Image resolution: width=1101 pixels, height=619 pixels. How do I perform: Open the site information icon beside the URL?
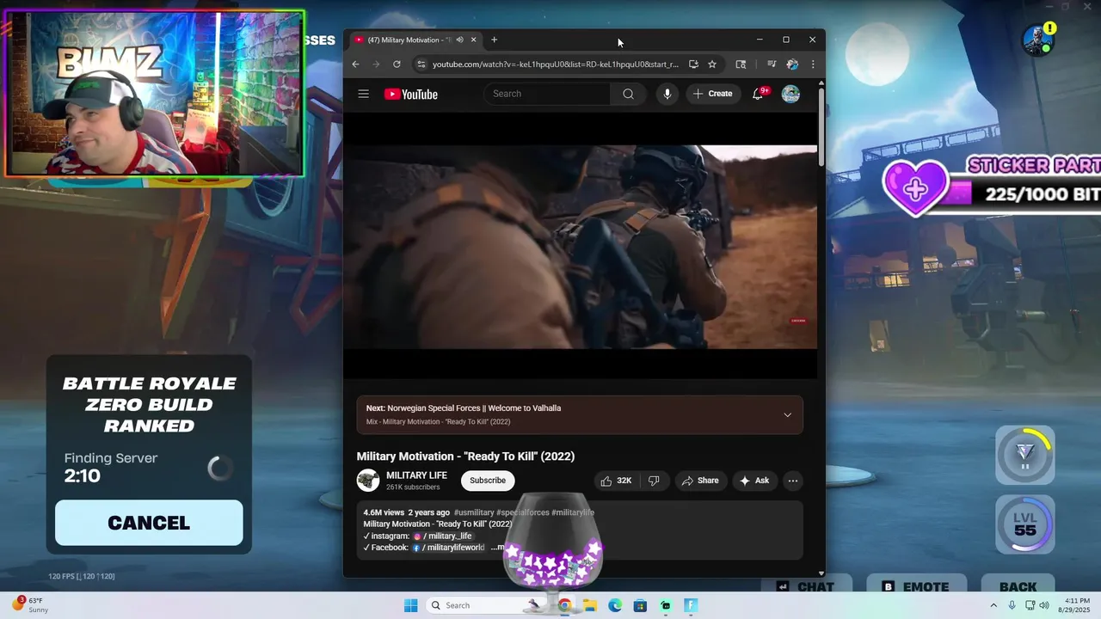421,64
